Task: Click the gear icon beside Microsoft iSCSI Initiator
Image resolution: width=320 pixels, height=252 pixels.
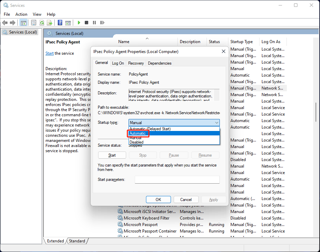Action: point(120,211)
